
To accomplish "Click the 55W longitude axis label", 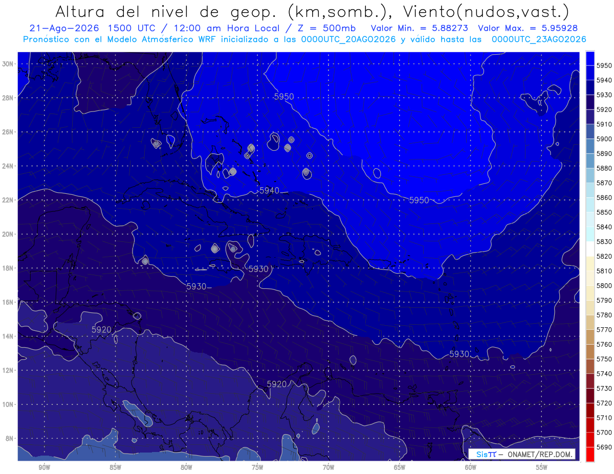I will click(541, 467).
